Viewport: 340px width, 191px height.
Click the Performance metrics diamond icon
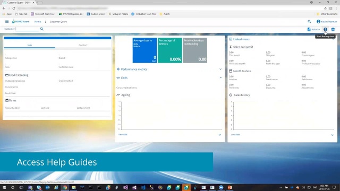118,69
